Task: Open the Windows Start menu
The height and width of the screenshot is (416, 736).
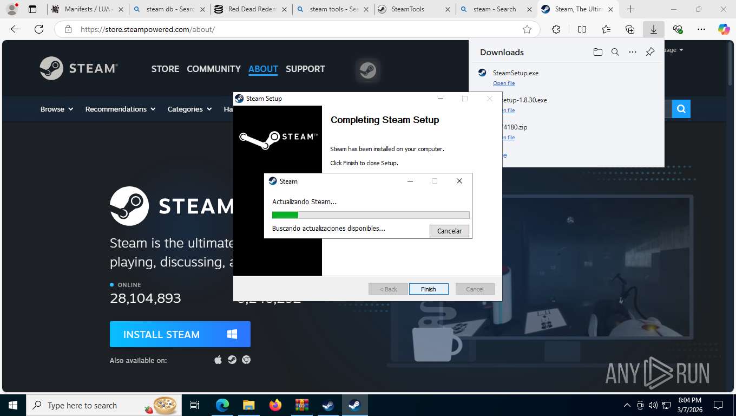Action: coord(13,405)
